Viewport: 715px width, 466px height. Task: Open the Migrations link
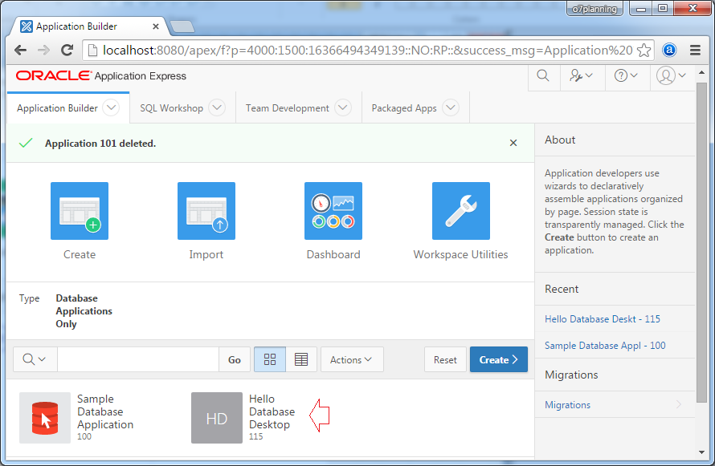click(x=567, y=404)
